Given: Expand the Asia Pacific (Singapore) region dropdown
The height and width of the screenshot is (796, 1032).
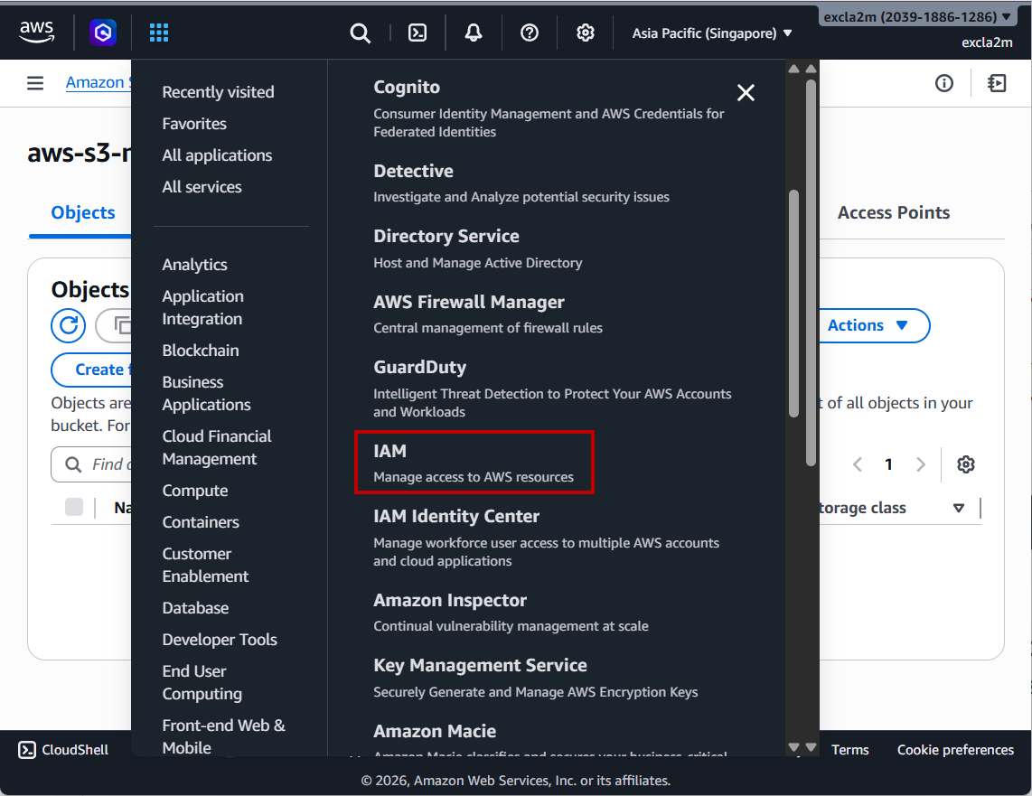Looking at the screenshot, I should 712,33.
